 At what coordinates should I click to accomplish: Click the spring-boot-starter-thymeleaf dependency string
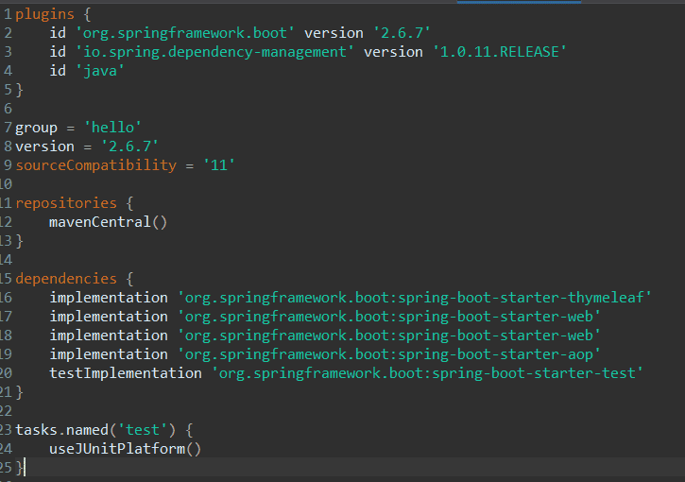[414, 298]
